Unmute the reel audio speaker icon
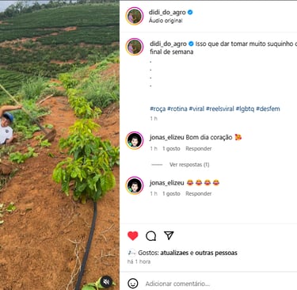Screen dimensions: 297x290 coord(106,282)
